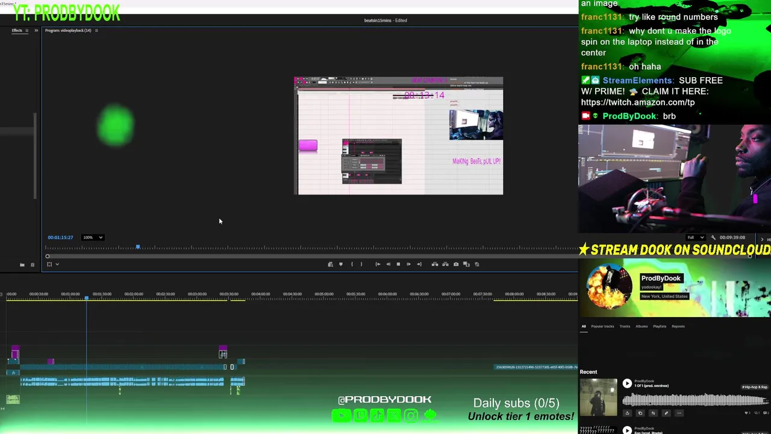Click Program monitor blue playhead marker
The width and height of the screenshot is (771, 434).
(138, 247)
